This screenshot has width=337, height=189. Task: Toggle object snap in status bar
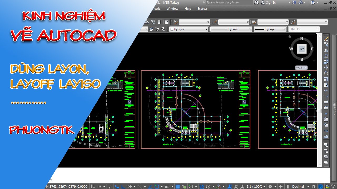[157, 186]
